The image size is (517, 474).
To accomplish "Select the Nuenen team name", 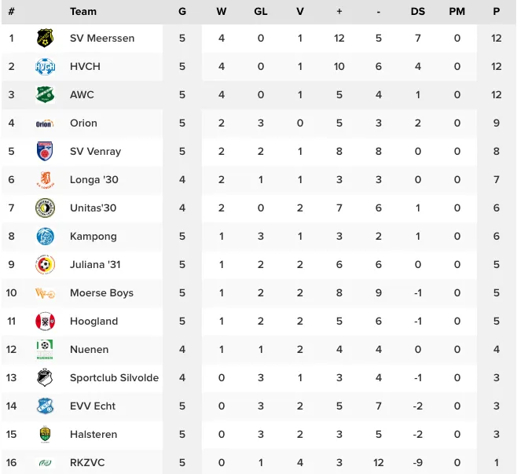I will click(89, 349).
